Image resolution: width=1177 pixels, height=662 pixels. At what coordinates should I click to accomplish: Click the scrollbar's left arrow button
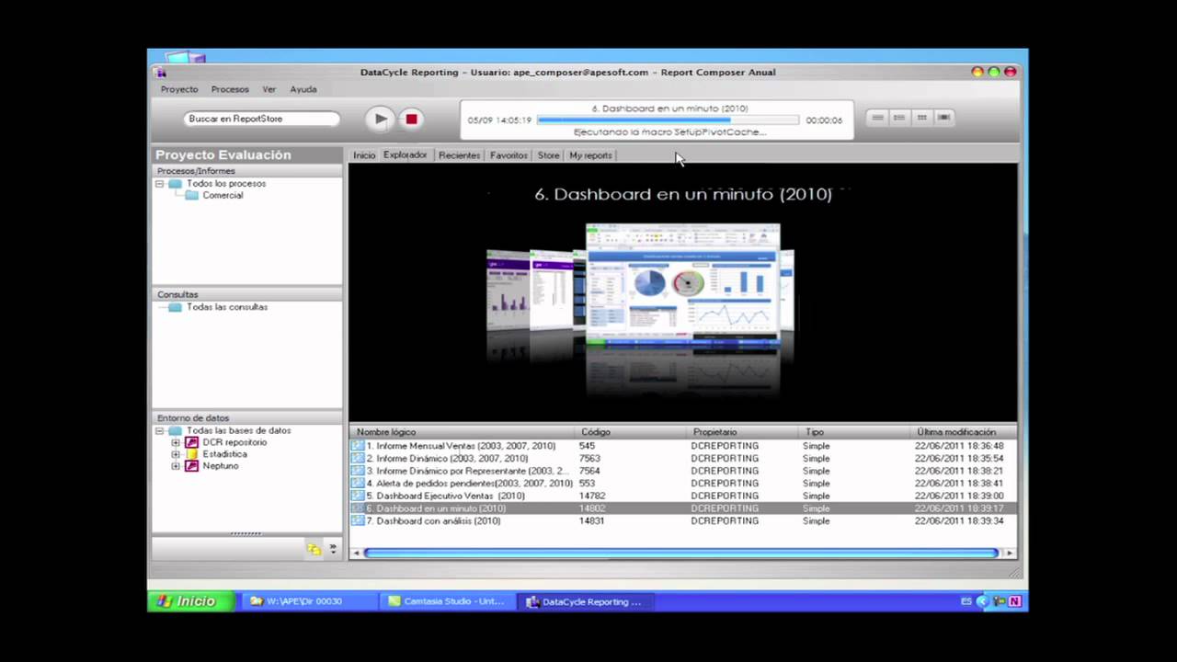point(355,553)
